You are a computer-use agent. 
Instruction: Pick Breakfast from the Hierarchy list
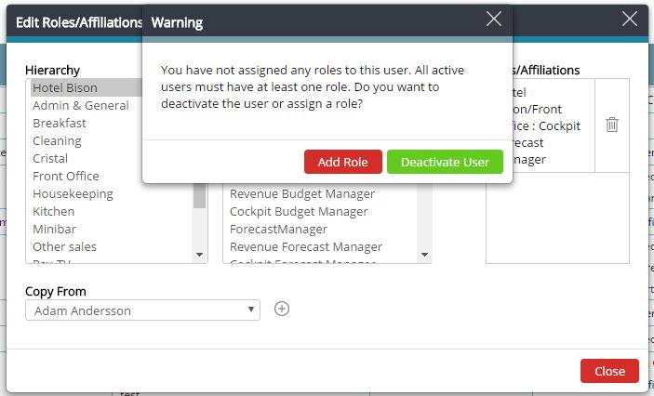tap(60, 124)
